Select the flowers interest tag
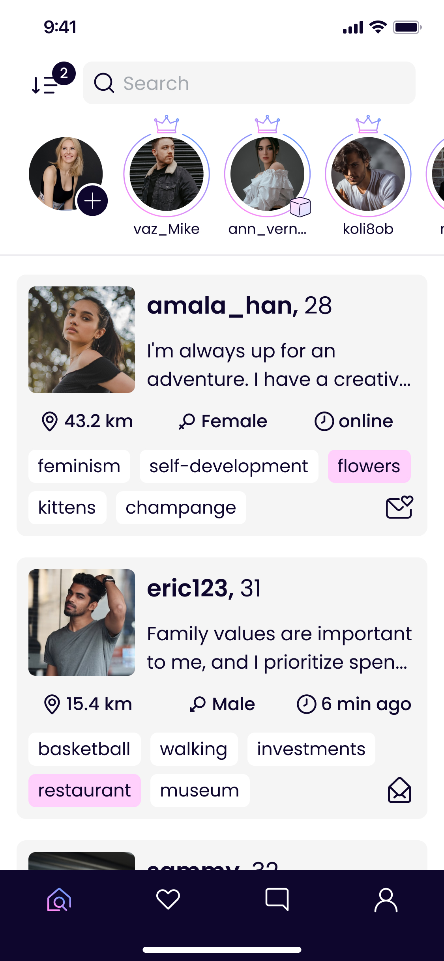 (369, 466)
